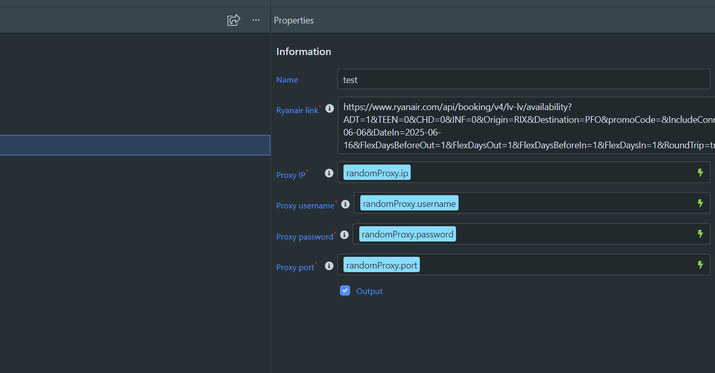Select the Properties tab header

pos(294,20)
